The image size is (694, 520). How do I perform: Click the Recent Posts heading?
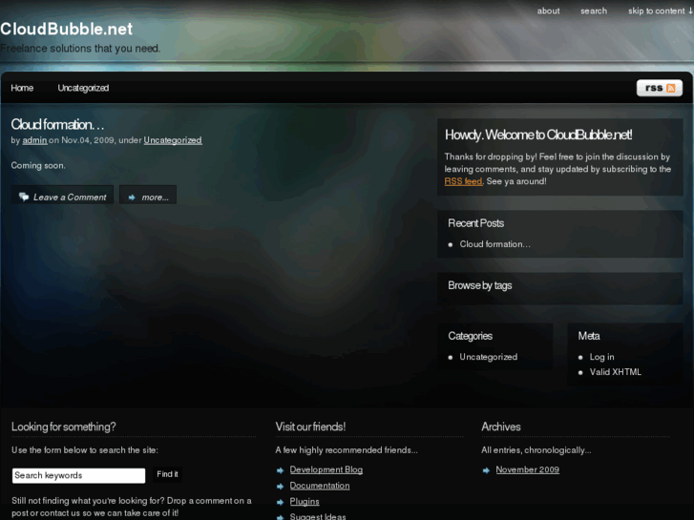click(x=475, y=223)
